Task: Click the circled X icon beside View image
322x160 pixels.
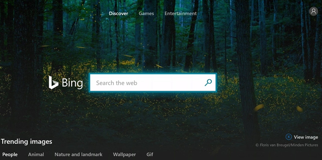Action: click(288, 137)
